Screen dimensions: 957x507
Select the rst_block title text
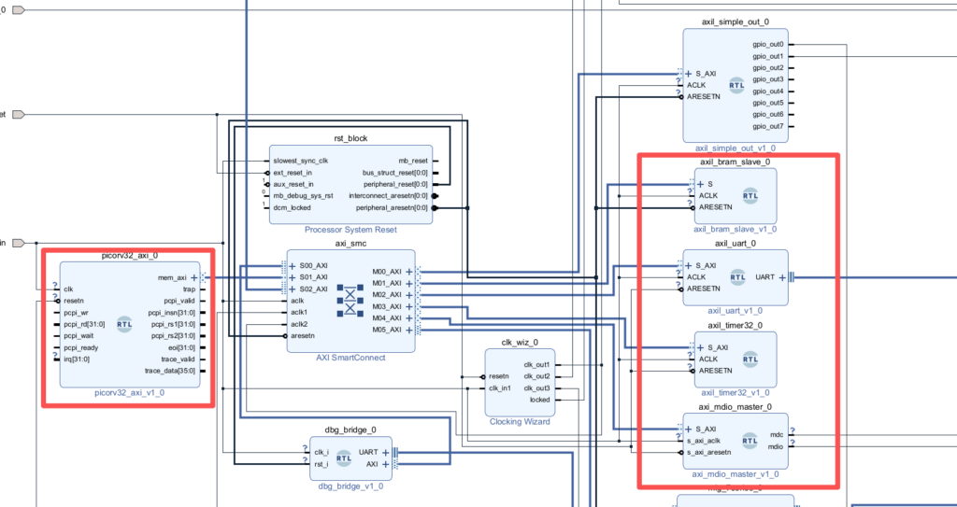click(350, 138)
